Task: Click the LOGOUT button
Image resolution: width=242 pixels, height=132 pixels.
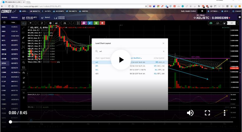Action: (237, 11)
